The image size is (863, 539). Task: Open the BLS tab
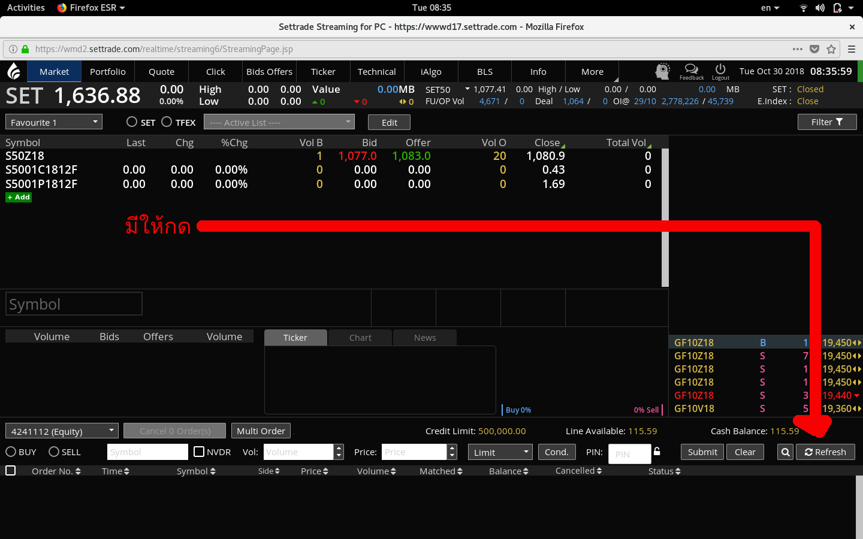click(x=485, y=71)
